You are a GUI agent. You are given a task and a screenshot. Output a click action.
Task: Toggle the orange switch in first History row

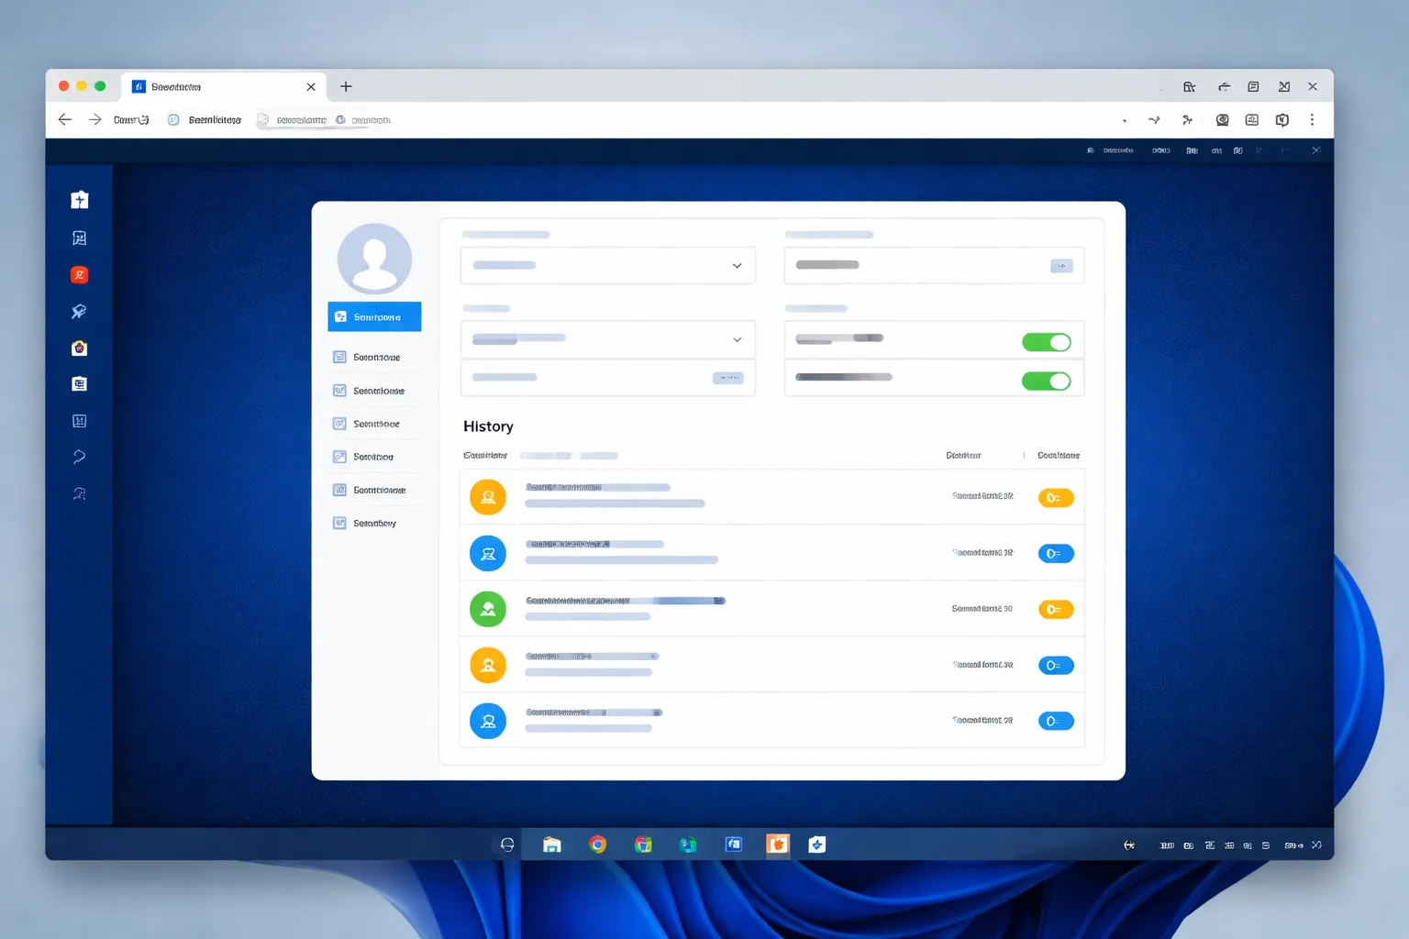coord(1056,498)
